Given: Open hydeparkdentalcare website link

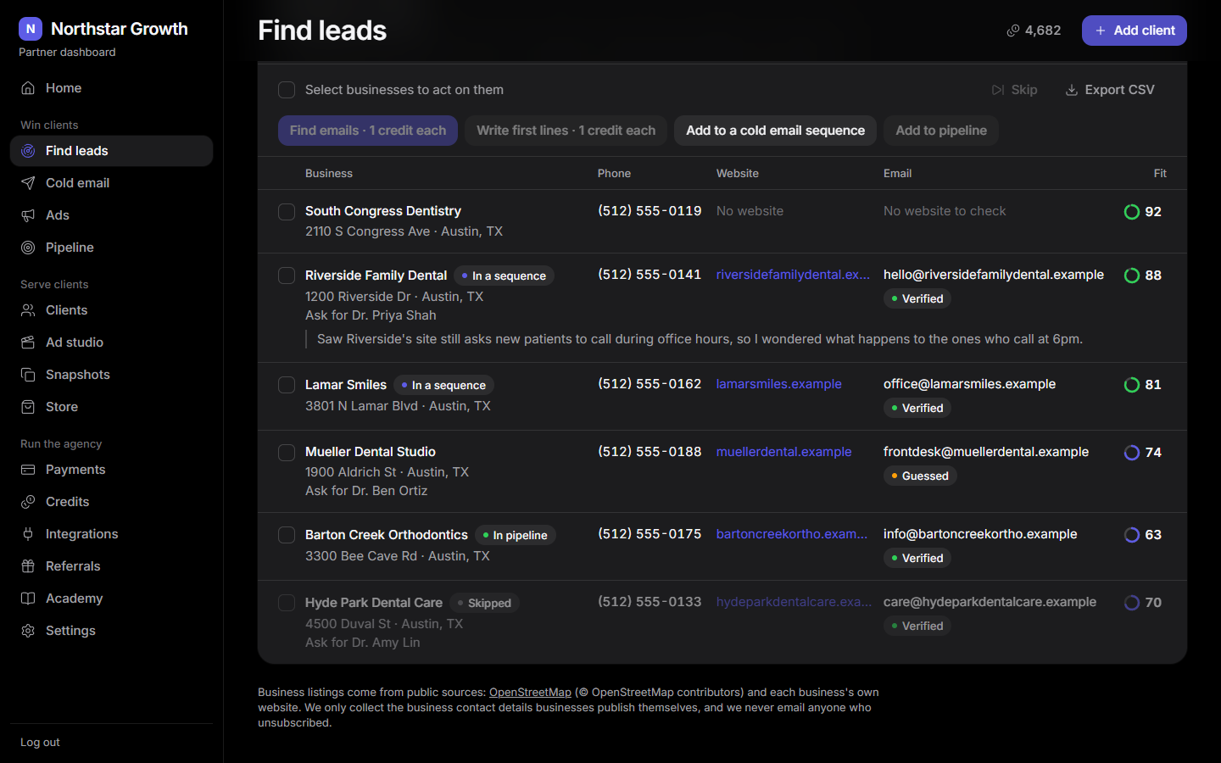Looking at the screenshot, I should click(x=794, y=602).
